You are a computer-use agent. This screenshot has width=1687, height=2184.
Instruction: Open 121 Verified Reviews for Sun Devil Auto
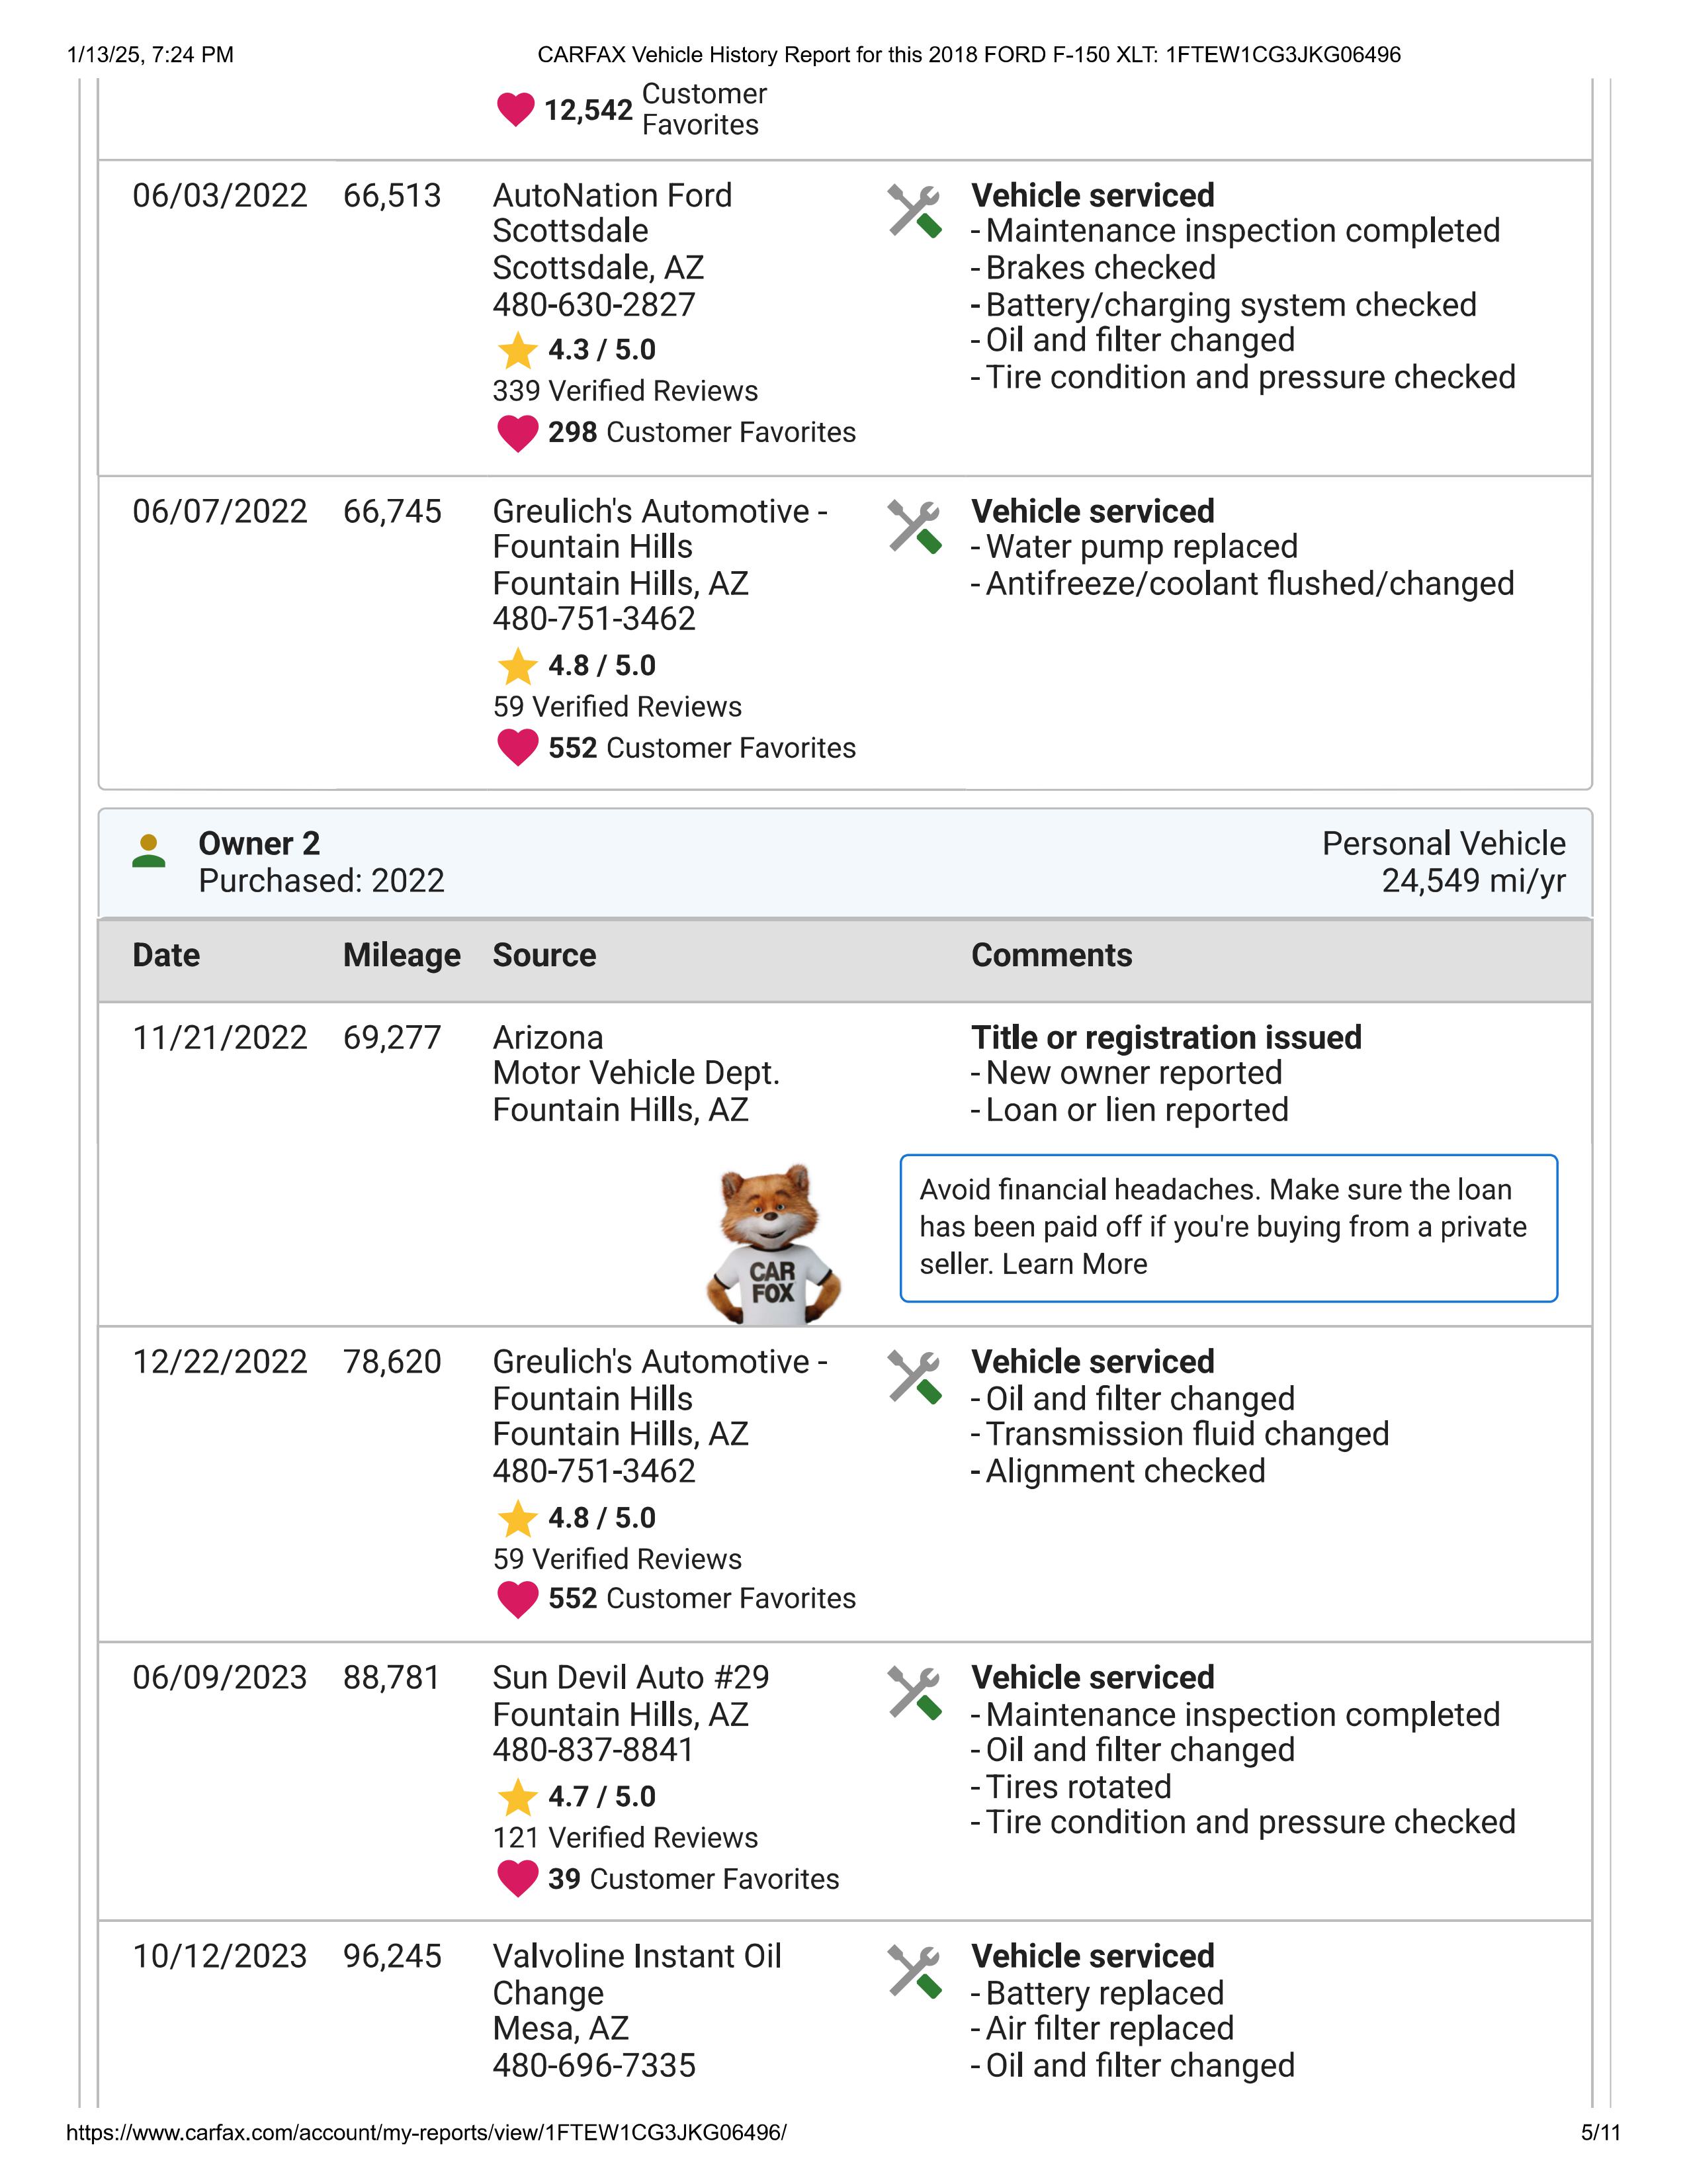625,1838
